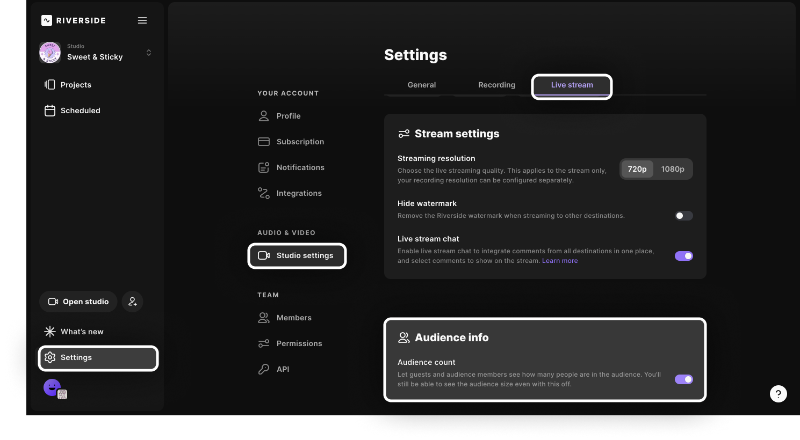Switch to the General tab
Viewport: 800px width, 440px height.
[421, 85]
